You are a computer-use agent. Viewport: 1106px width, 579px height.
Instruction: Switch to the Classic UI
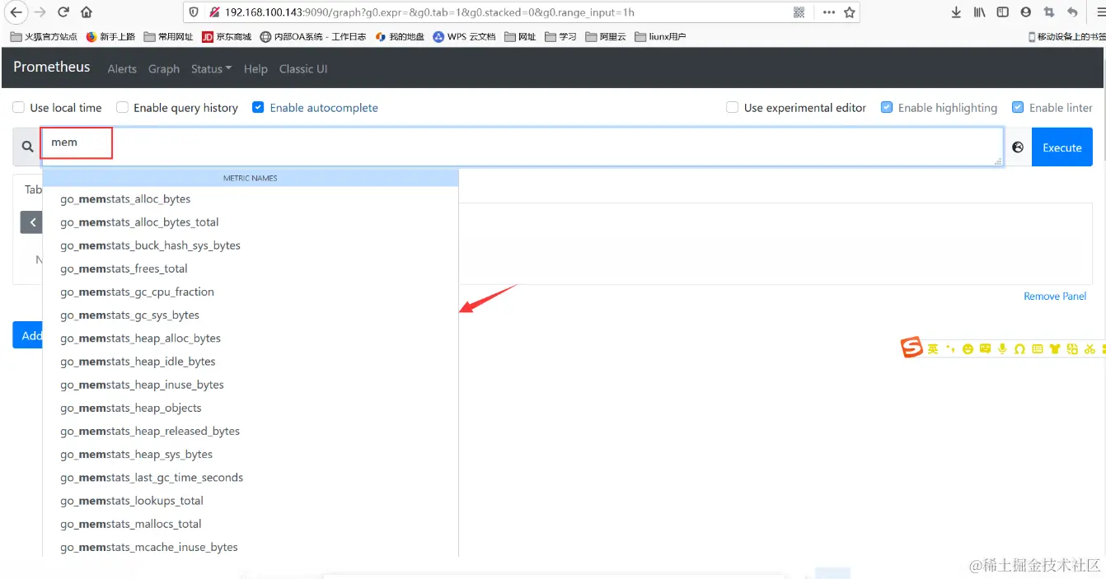[303, 69]
